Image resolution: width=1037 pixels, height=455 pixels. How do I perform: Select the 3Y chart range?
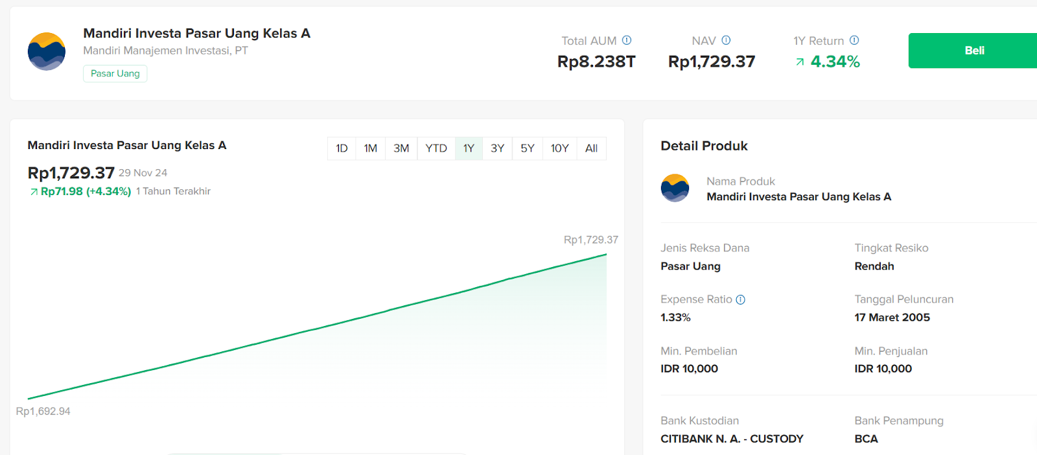pyautogui.click(x=497, y=148)
